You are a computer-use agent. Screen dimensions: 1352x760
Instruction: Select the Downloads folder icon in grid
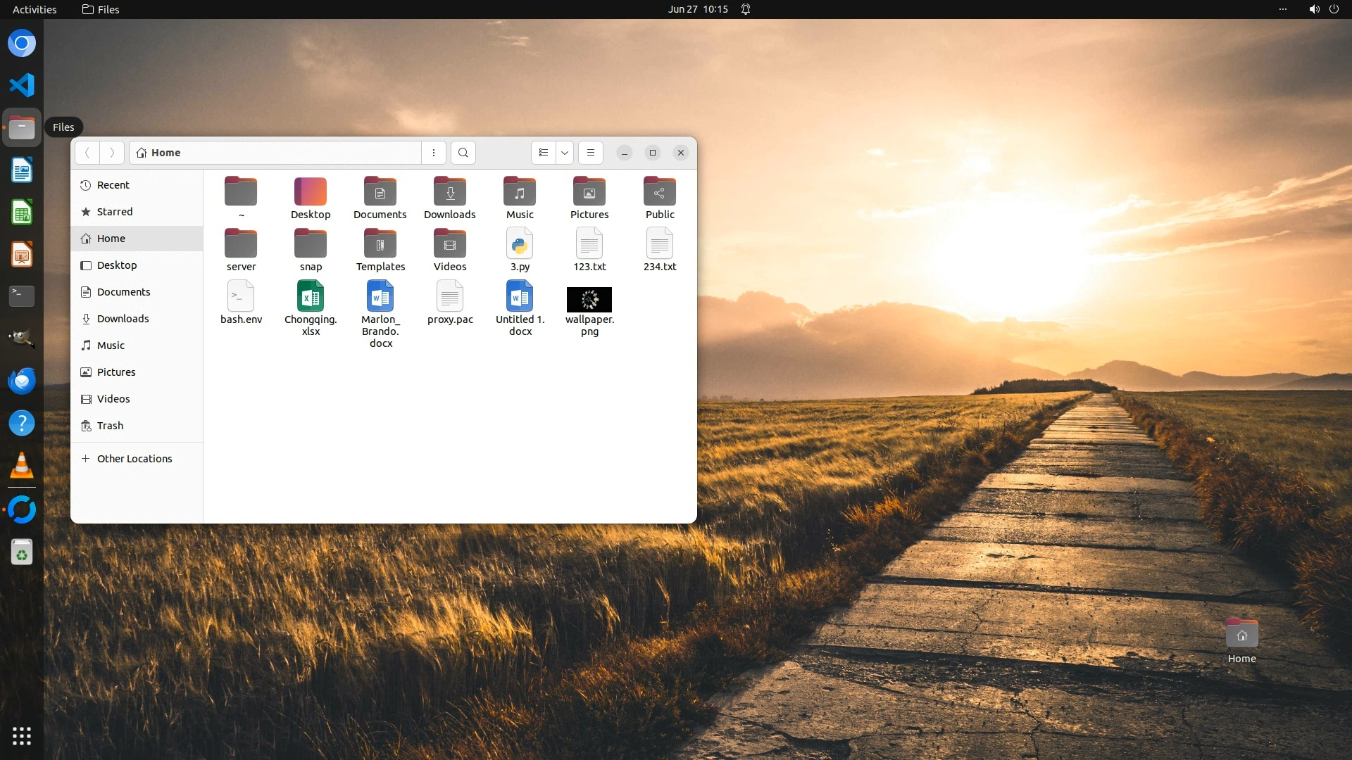point(450,192)
